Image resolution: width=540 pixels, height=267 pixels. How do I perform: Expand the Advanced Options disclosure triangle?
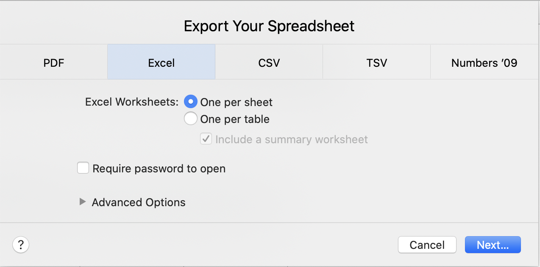tap(83, 202)
